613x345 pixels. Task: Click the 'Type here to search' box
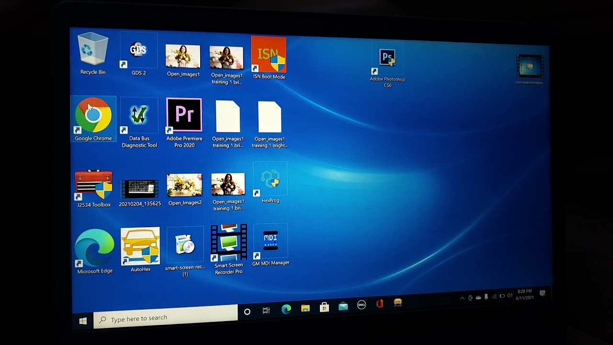pos(166,317)
